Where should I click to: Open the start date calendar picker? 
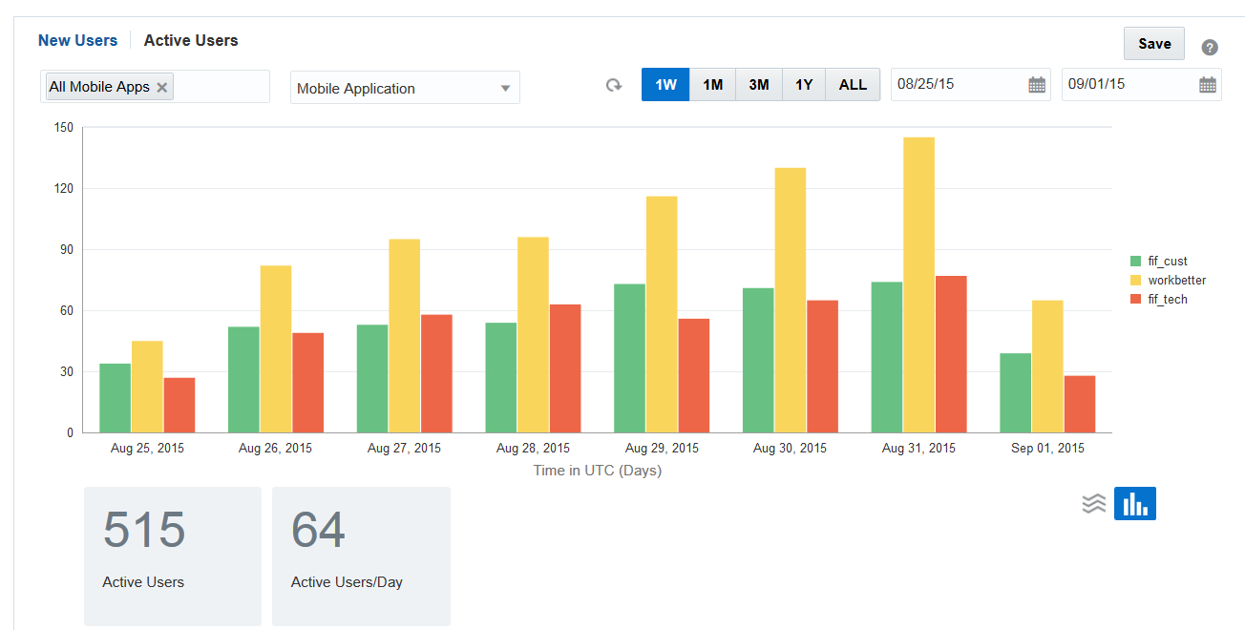(x=1037, y=85)
